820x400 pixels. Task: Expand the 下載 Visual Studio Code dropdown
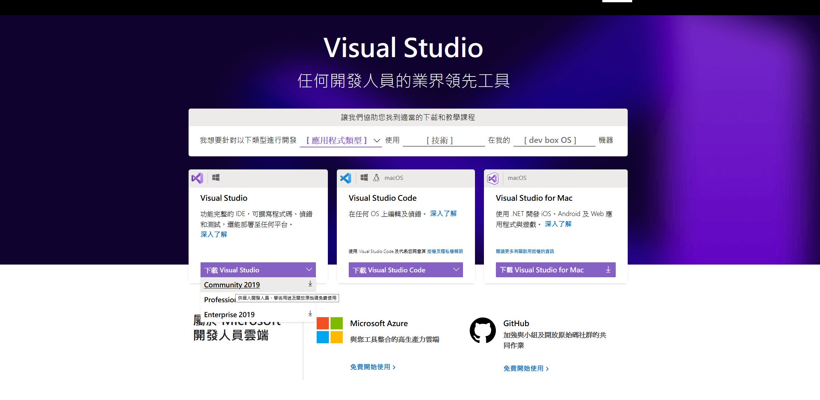coord(406,270)
